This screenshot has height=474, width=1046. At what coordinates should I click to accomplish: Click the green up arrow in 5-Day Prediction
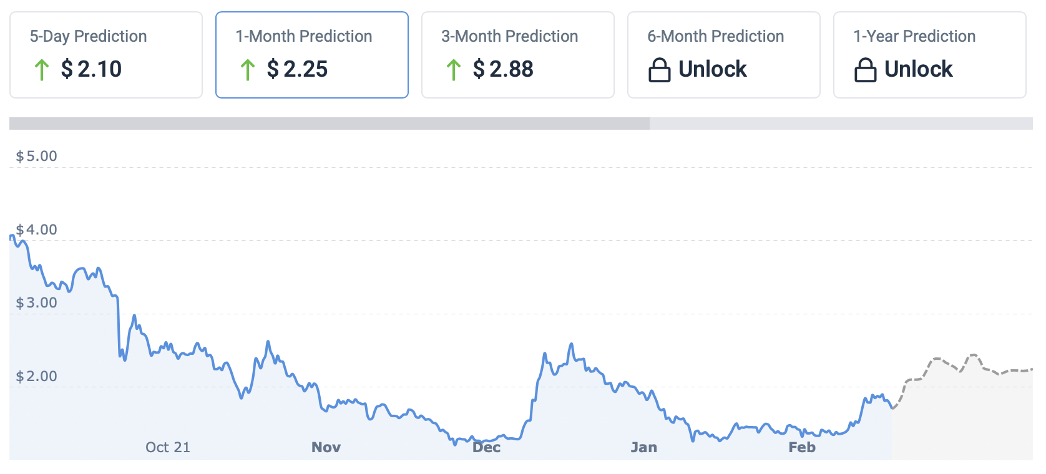pos(42,70)
